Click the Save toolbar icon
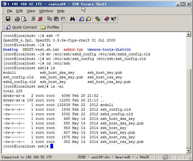Viewport: 193px width, 161px height. 8,19
